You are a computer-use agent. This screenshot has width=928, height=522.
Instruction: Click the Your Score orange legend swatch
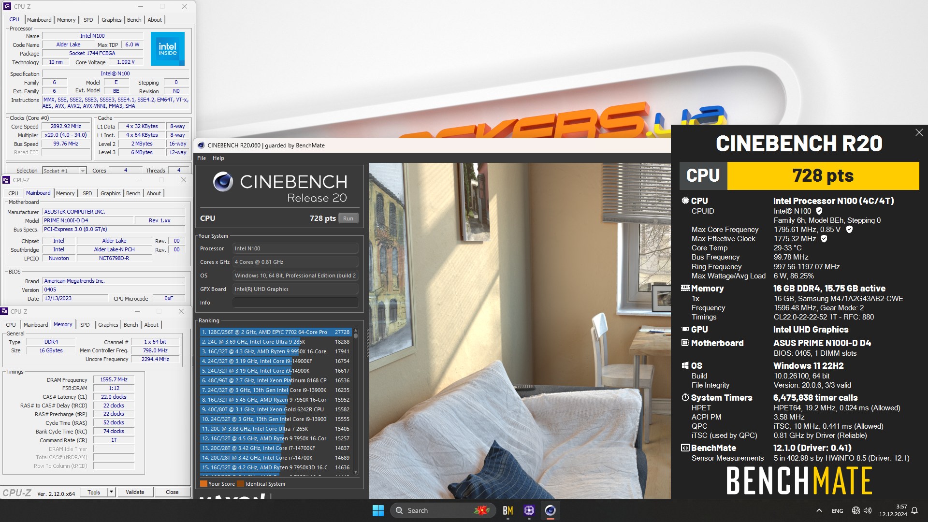(203, 484)
